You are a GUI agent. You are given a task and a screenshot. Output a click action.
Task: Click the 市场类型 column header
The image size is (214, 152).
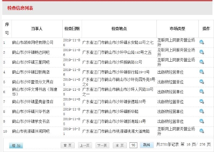177,29
